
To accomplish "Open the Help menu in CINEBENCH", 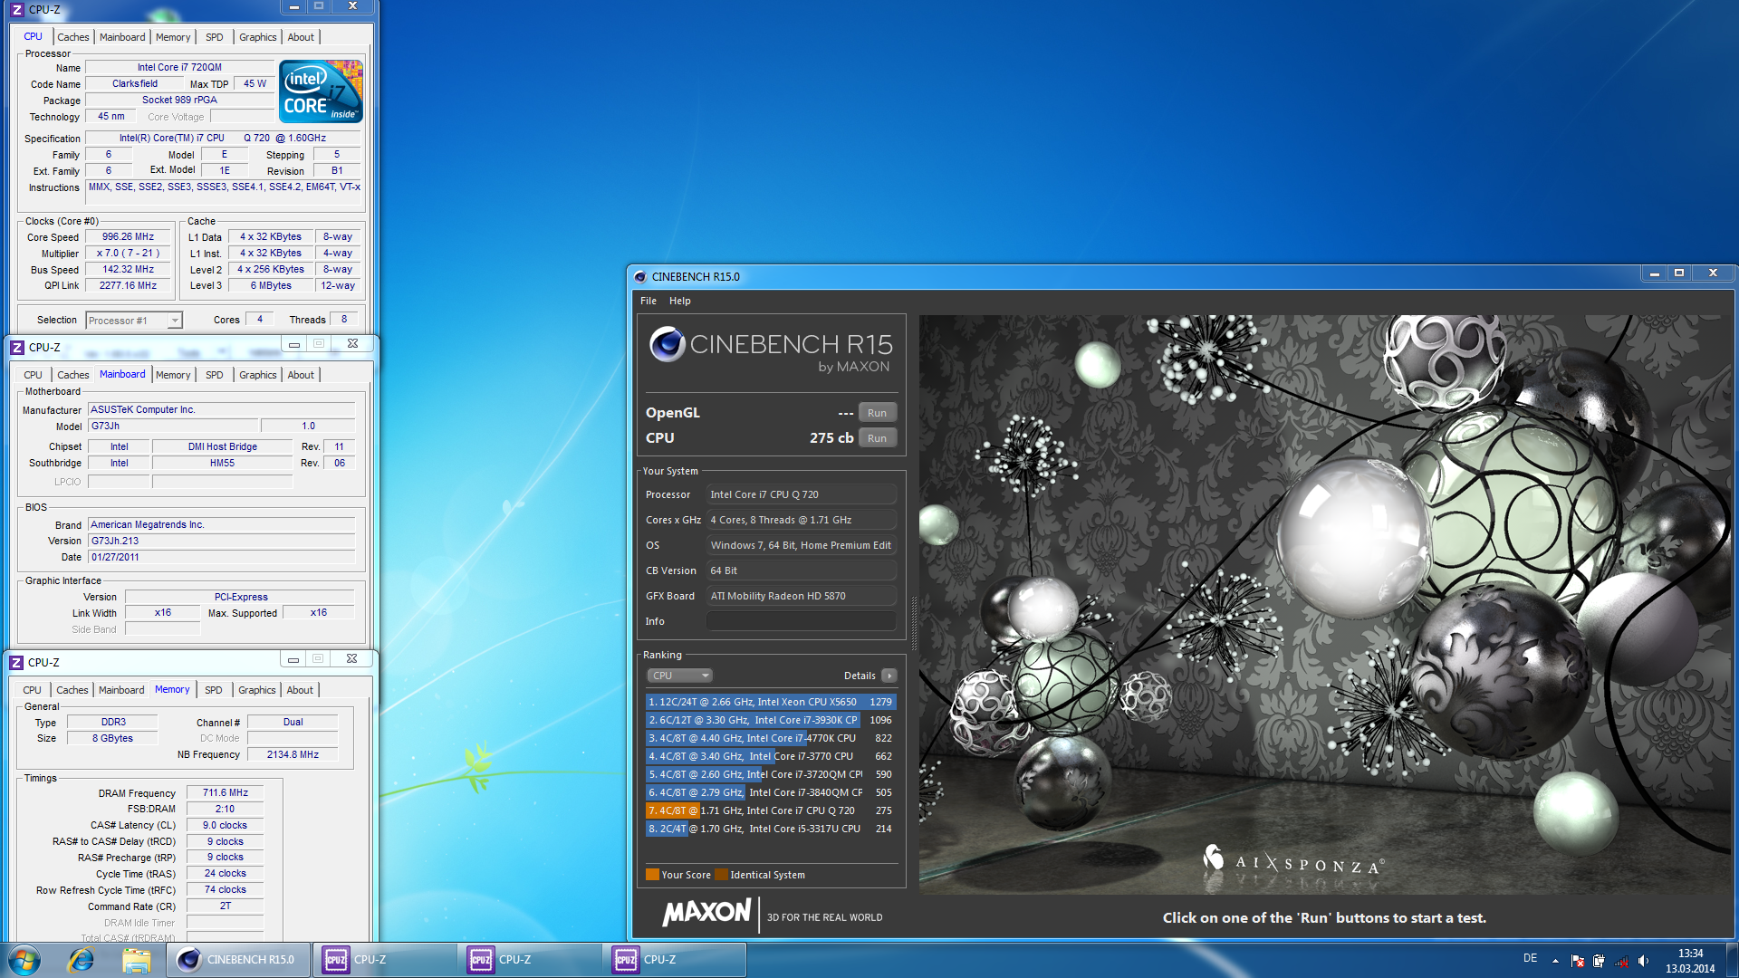I will [680, 301].
